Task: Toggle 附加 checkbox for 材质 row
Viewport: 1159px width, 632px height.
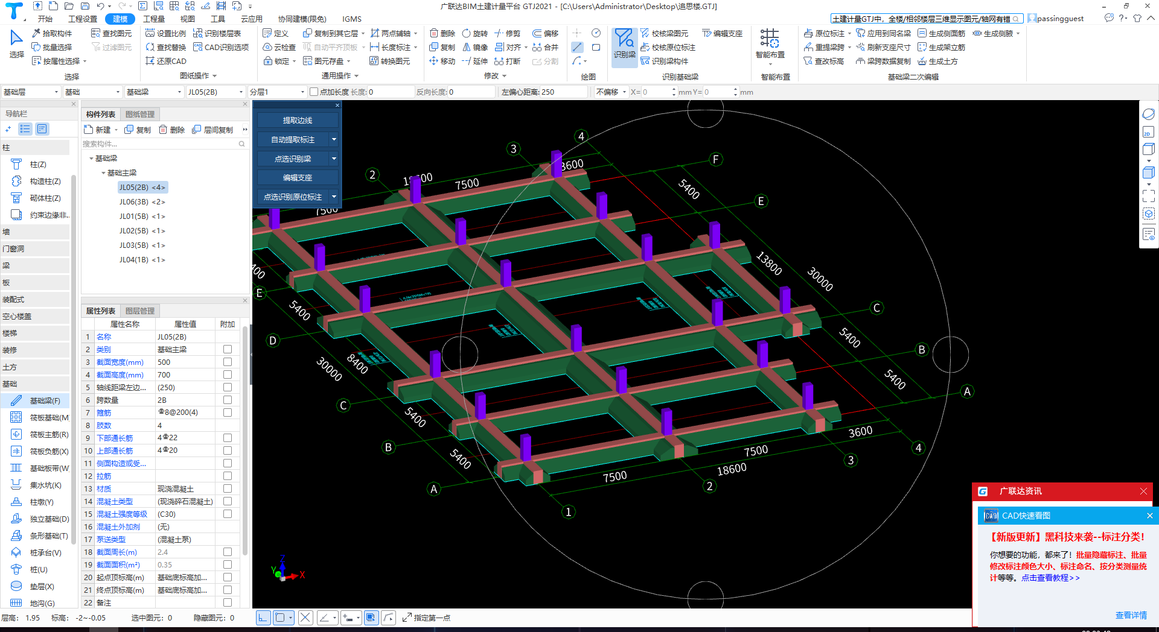Action: [x=228, y=488]
